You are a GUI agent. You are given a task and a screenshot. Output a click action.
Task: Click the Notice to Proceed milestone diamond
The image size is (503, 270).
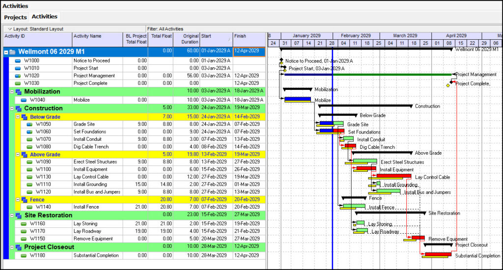281,60
